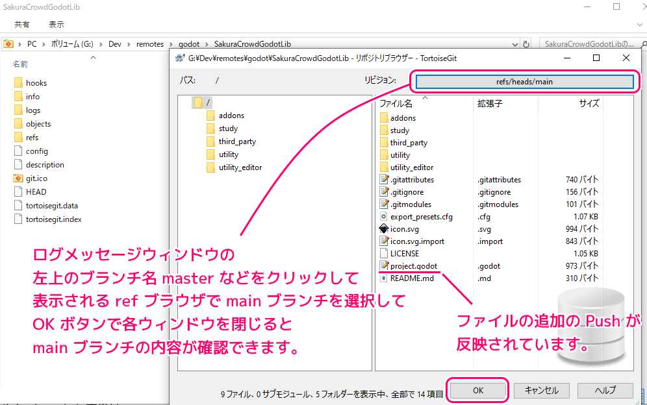Select the hooks folder in Explorer
The width and height of the screenshot is (647, 405).
[36, 83]
